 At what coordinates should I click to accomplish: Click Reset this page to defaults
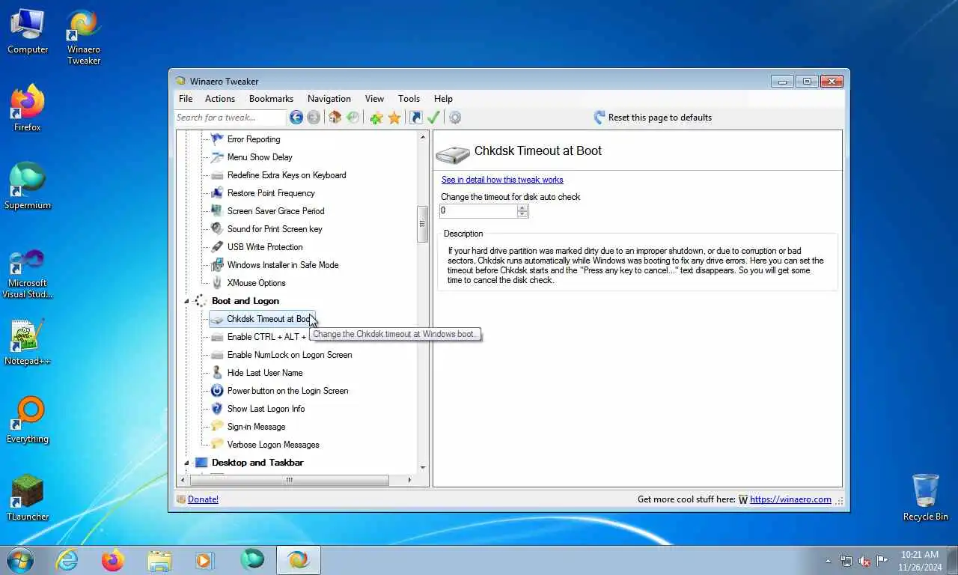(x=652, y=118)
